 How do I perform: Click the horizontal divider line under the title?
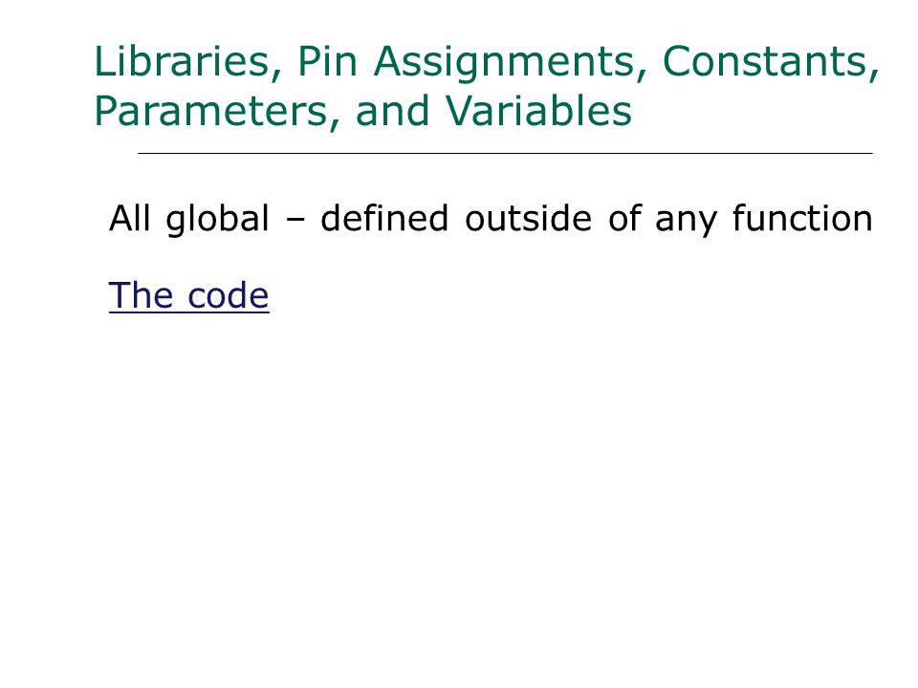[x=505, y=153]
